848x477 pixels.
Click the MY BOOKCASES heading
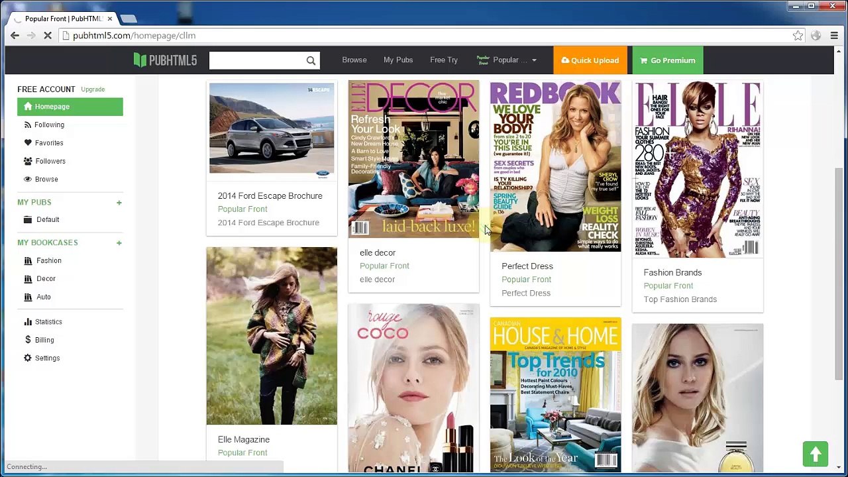[48, 242]
